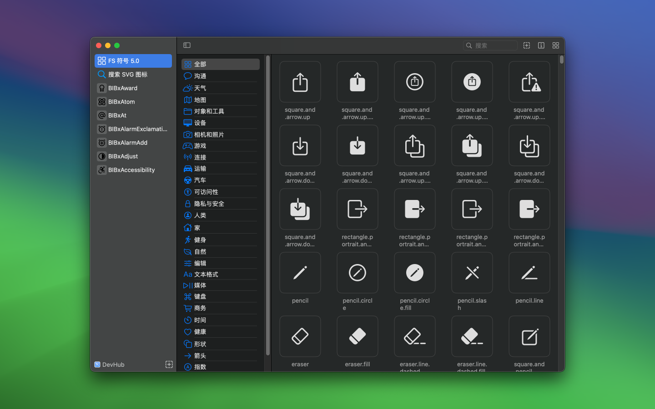The width and height of the screenshot is (655, 409).
Task: Select the pencil.slash symbol
Action: (472, 273)
